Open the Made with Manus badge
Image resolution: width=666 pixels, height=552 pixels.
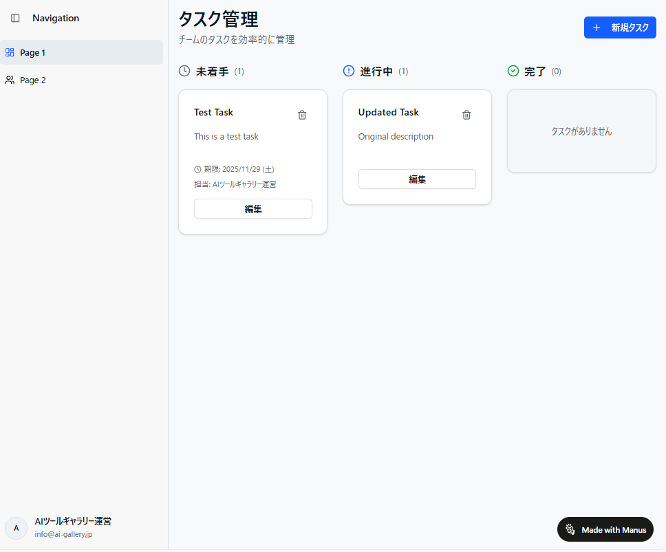tap(605, 529)
